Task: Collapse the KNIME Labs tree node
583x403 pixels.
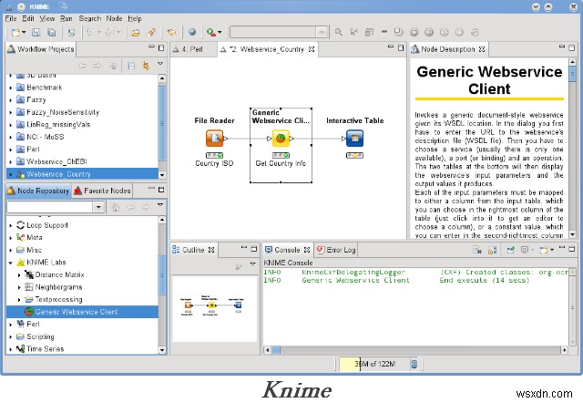Action: (x=10, y=263)
